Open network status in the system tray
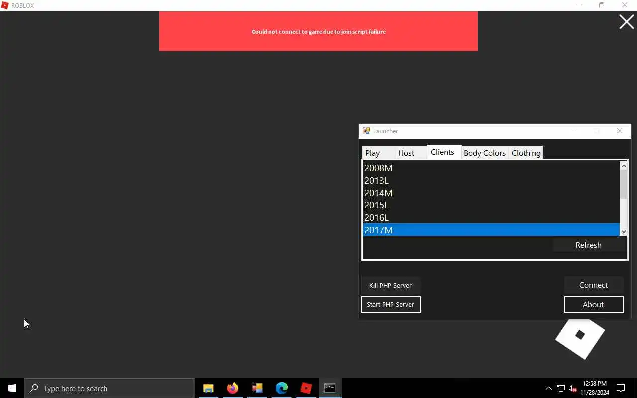The height and width of the screenshot is (398, 637). pyautogui.click(x=561, y=388)
